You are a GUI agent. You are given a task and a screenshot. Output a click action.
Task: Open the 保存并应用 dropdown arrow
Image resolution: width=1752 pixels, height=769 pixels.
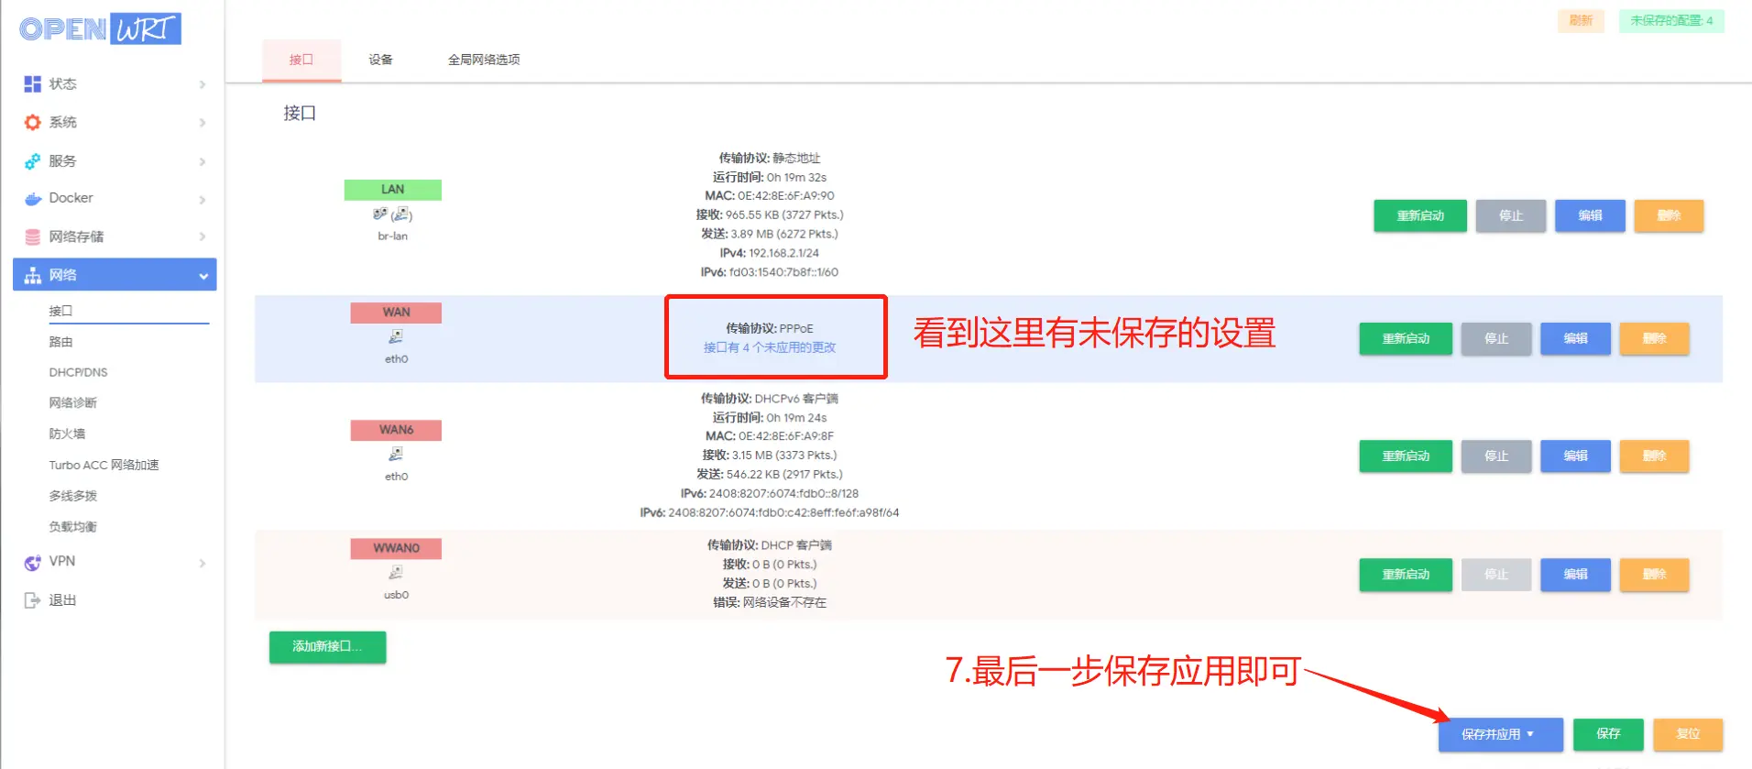[x=1530, y=734]
